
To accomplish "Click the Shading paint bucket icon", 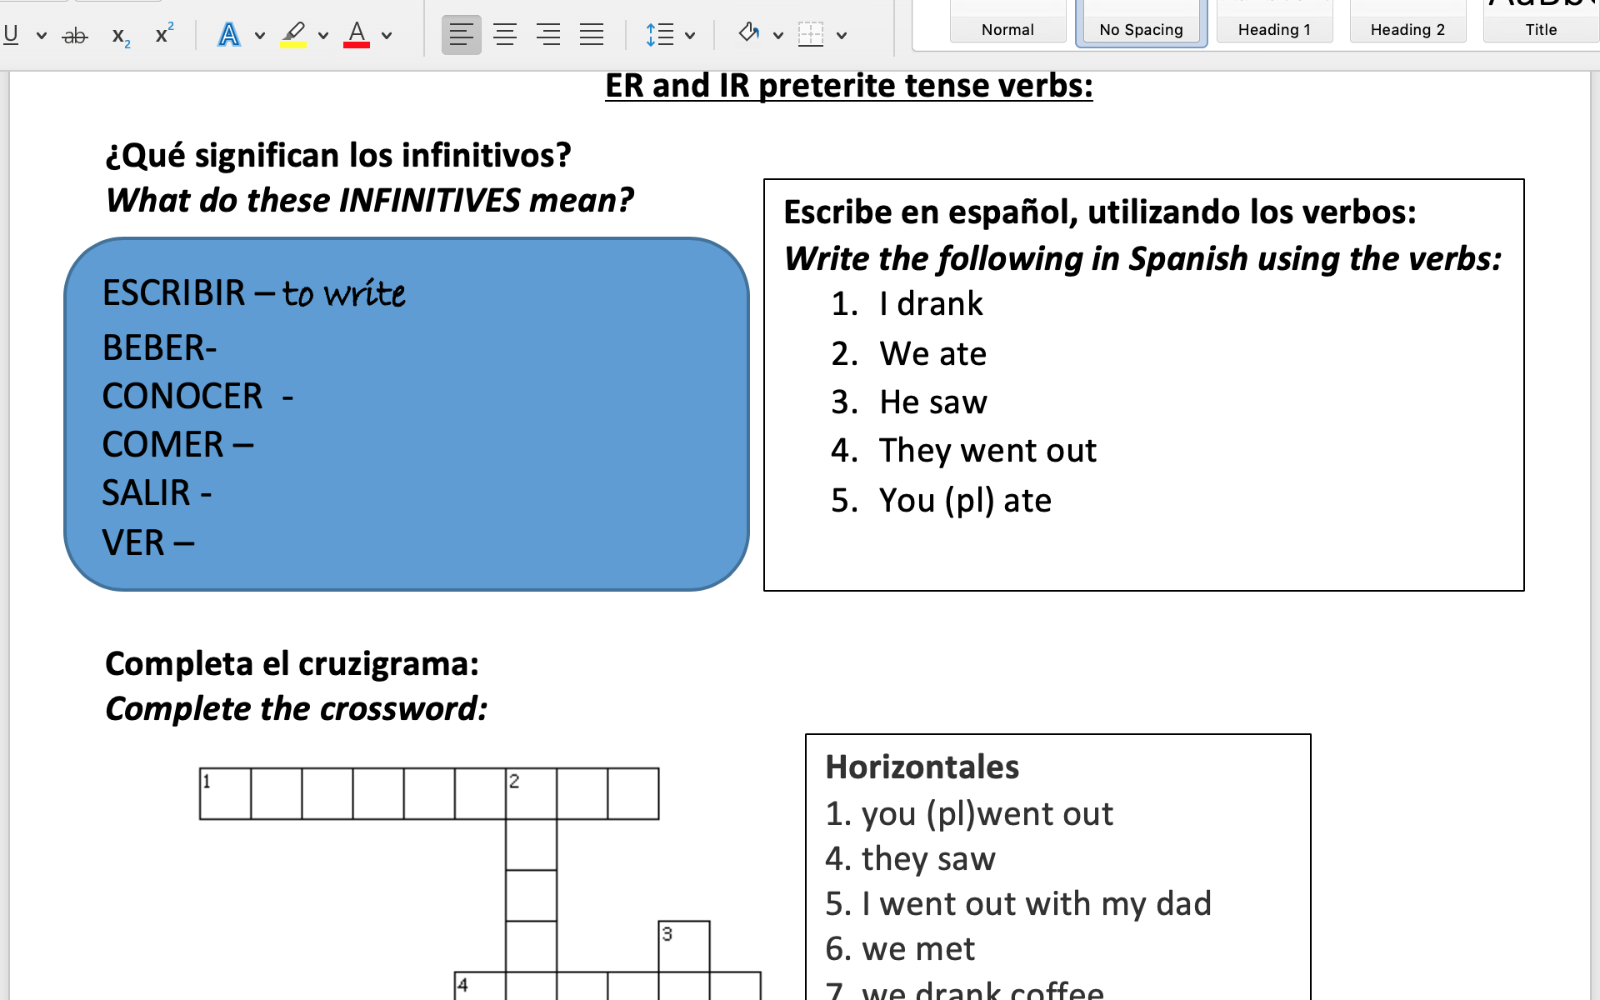I will [748, 33].
